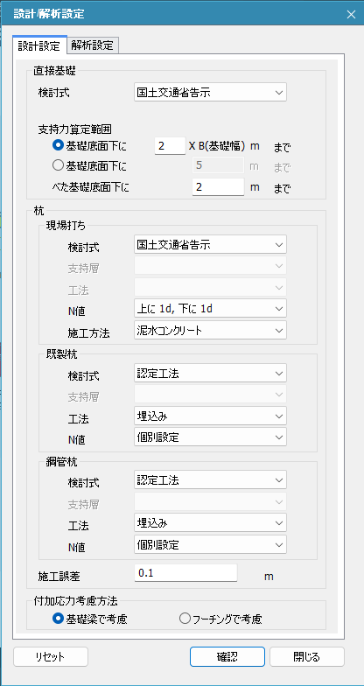Open 直接基礎 検討式 dropdown
364x686 pixels.
pos(210,93)
